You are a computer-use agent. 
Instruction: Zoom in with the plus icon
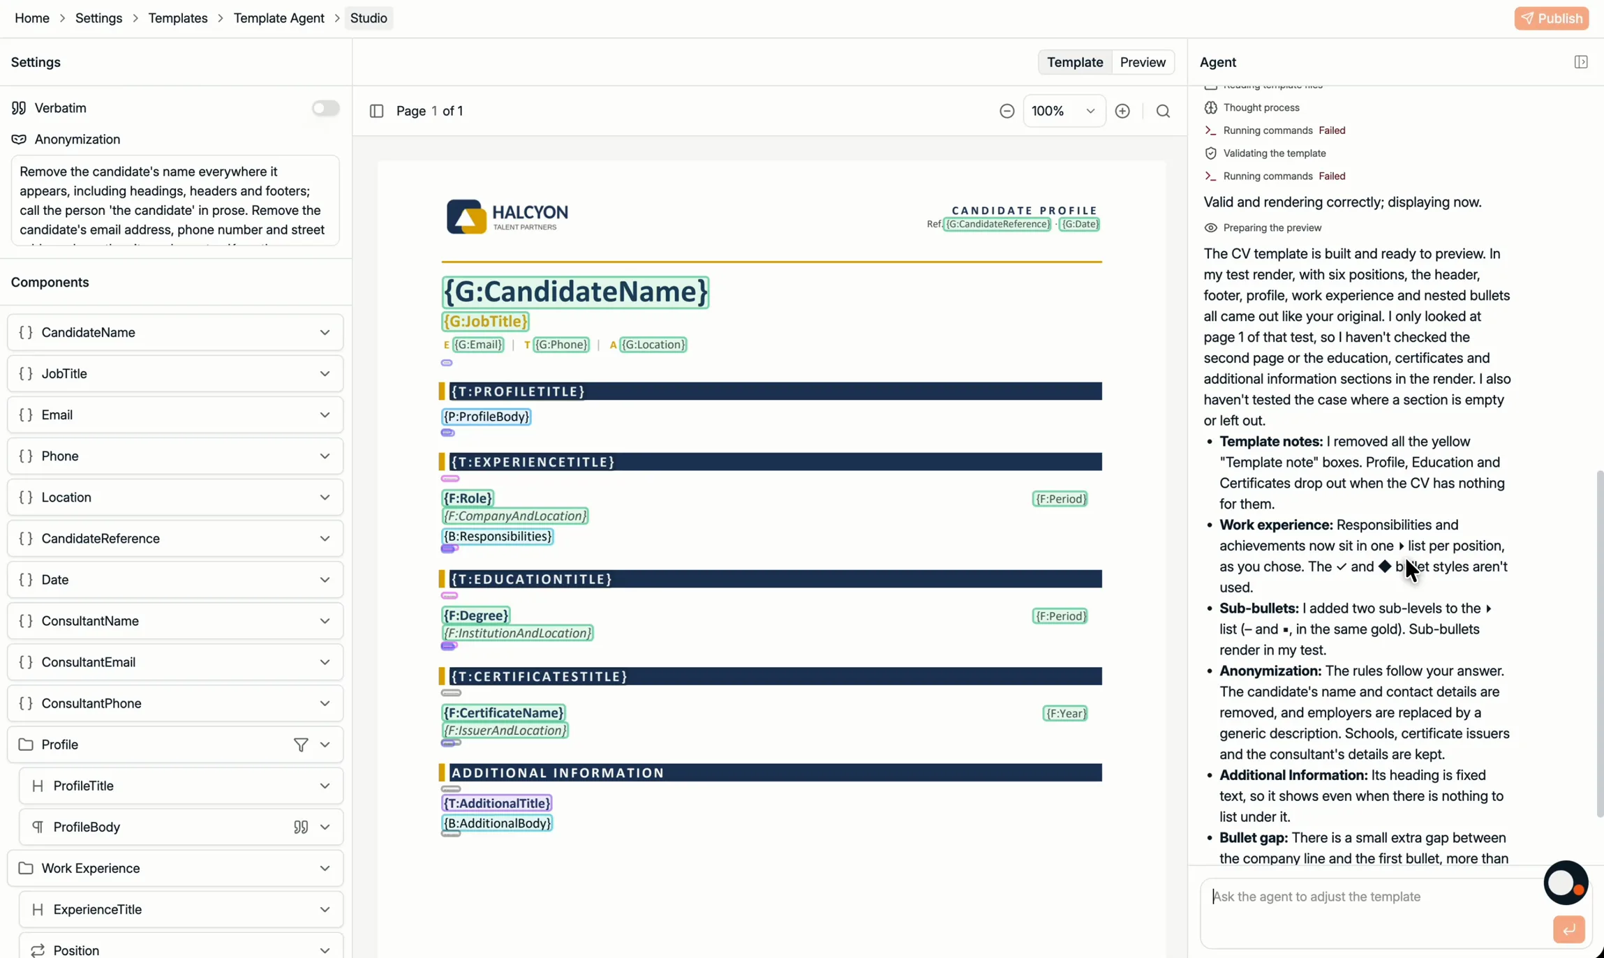point(1122,111)
